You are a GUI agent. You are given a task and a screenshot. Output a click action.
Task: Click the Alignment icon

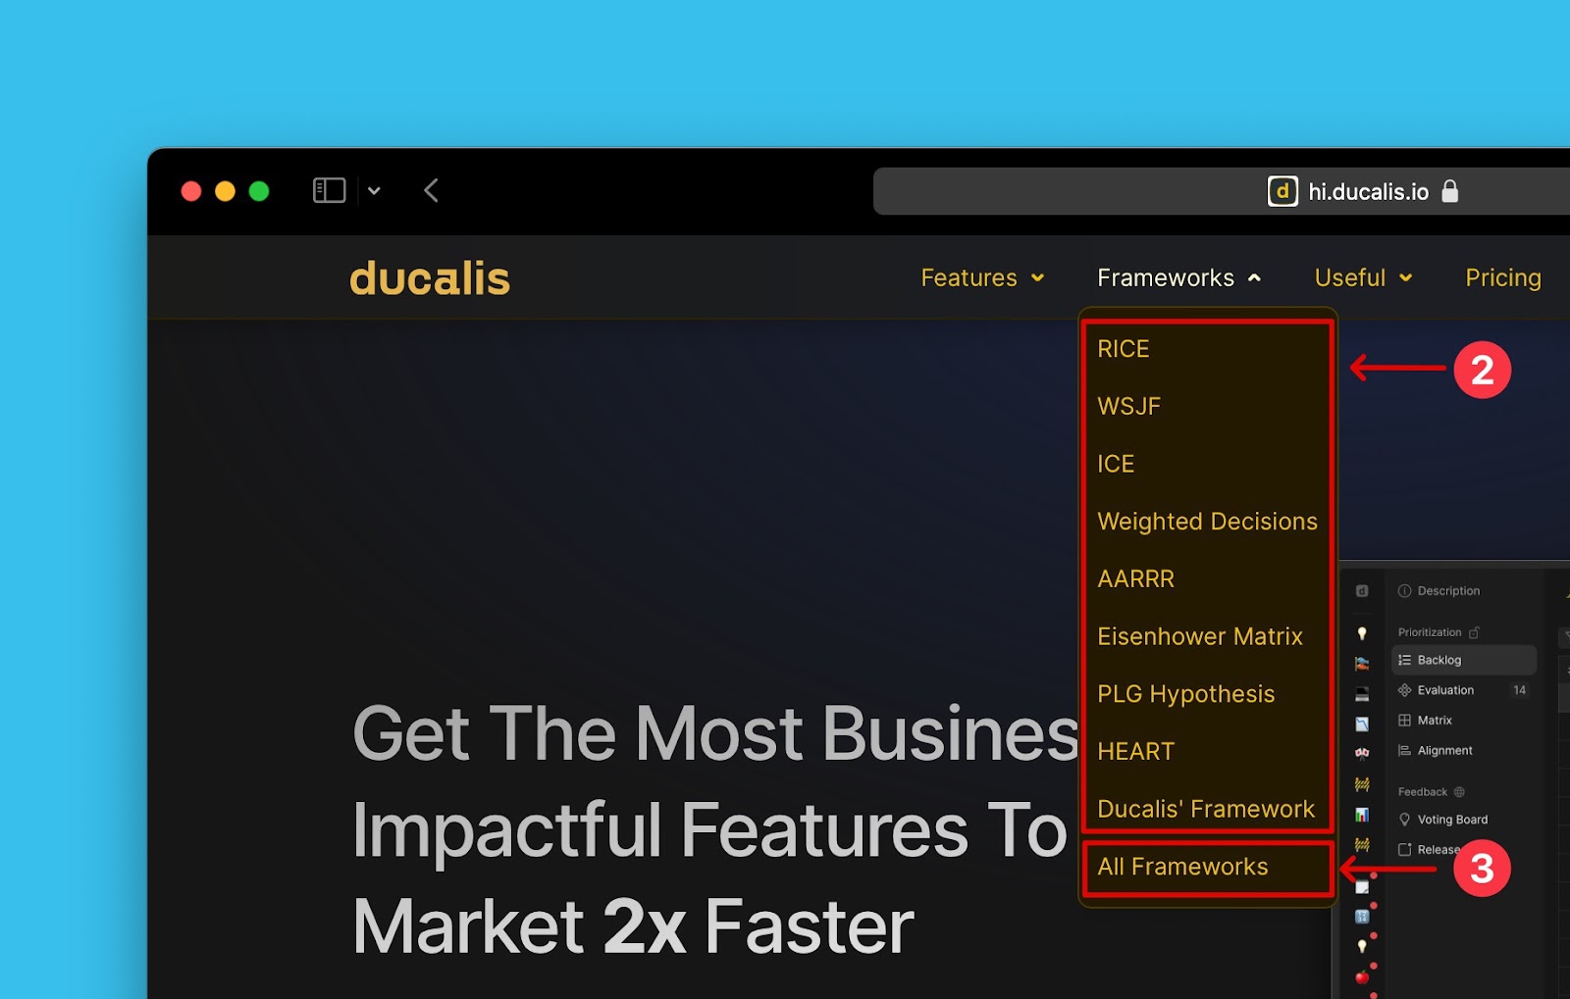[1403, 750]
